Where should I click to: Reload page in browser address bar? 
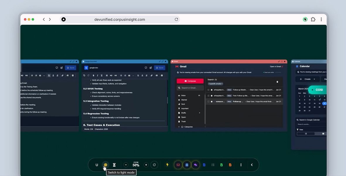(x=176, y=19)
